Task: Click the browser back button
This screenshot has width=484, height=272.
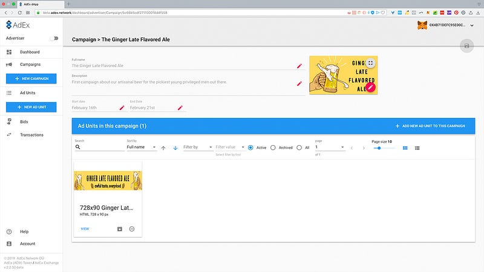Action: click(x=5, y=13)
